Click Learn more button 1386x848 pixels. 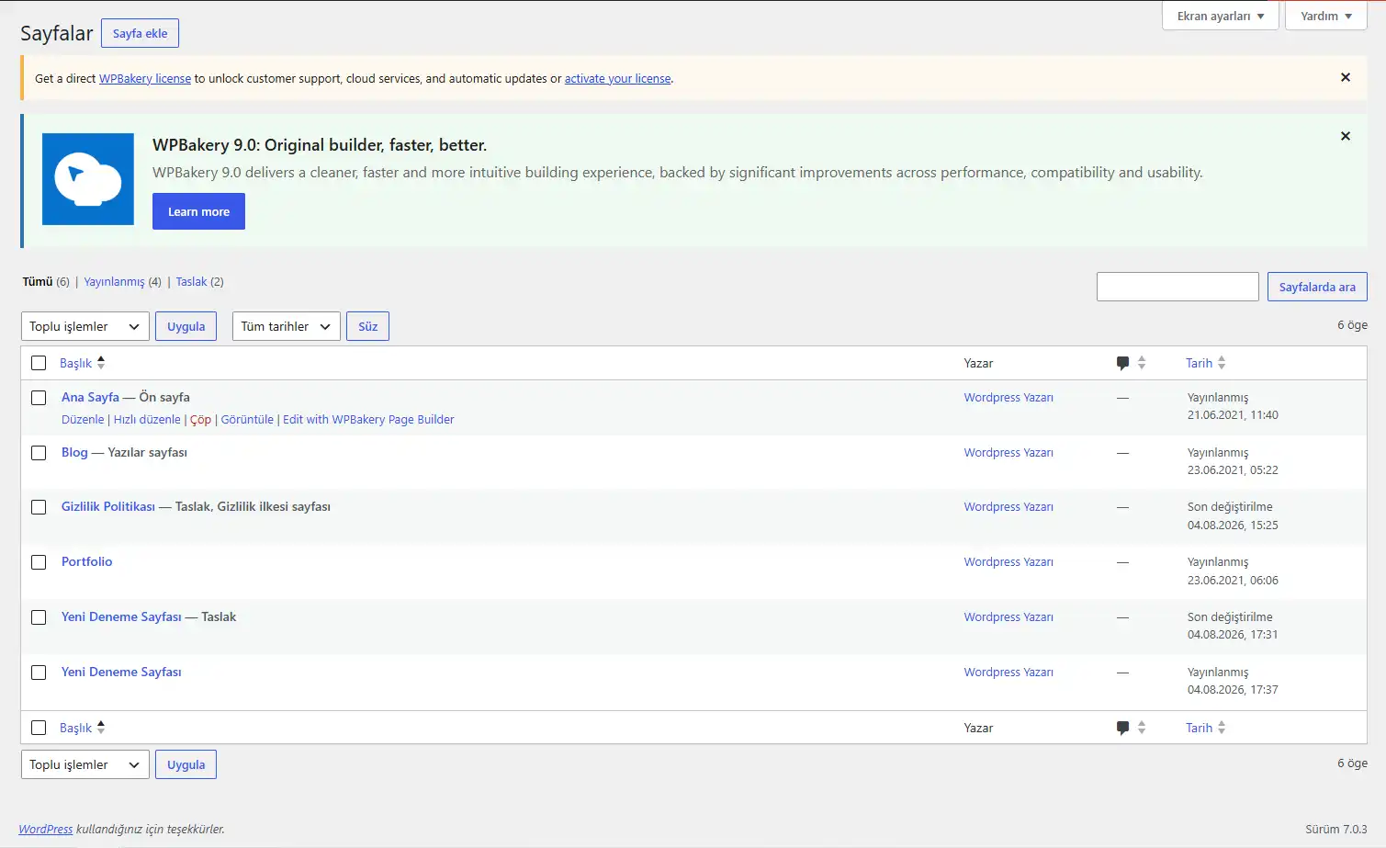[198, 211]
